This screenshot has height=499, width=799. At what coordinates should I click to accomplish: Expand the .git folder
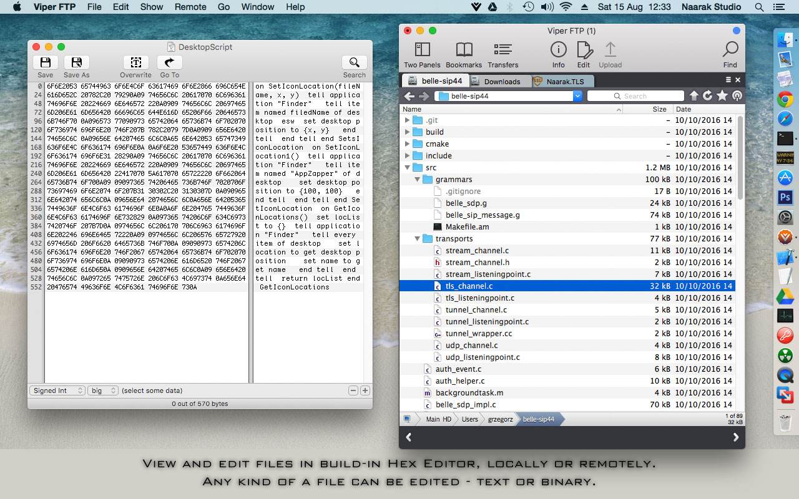click(408, 120)
